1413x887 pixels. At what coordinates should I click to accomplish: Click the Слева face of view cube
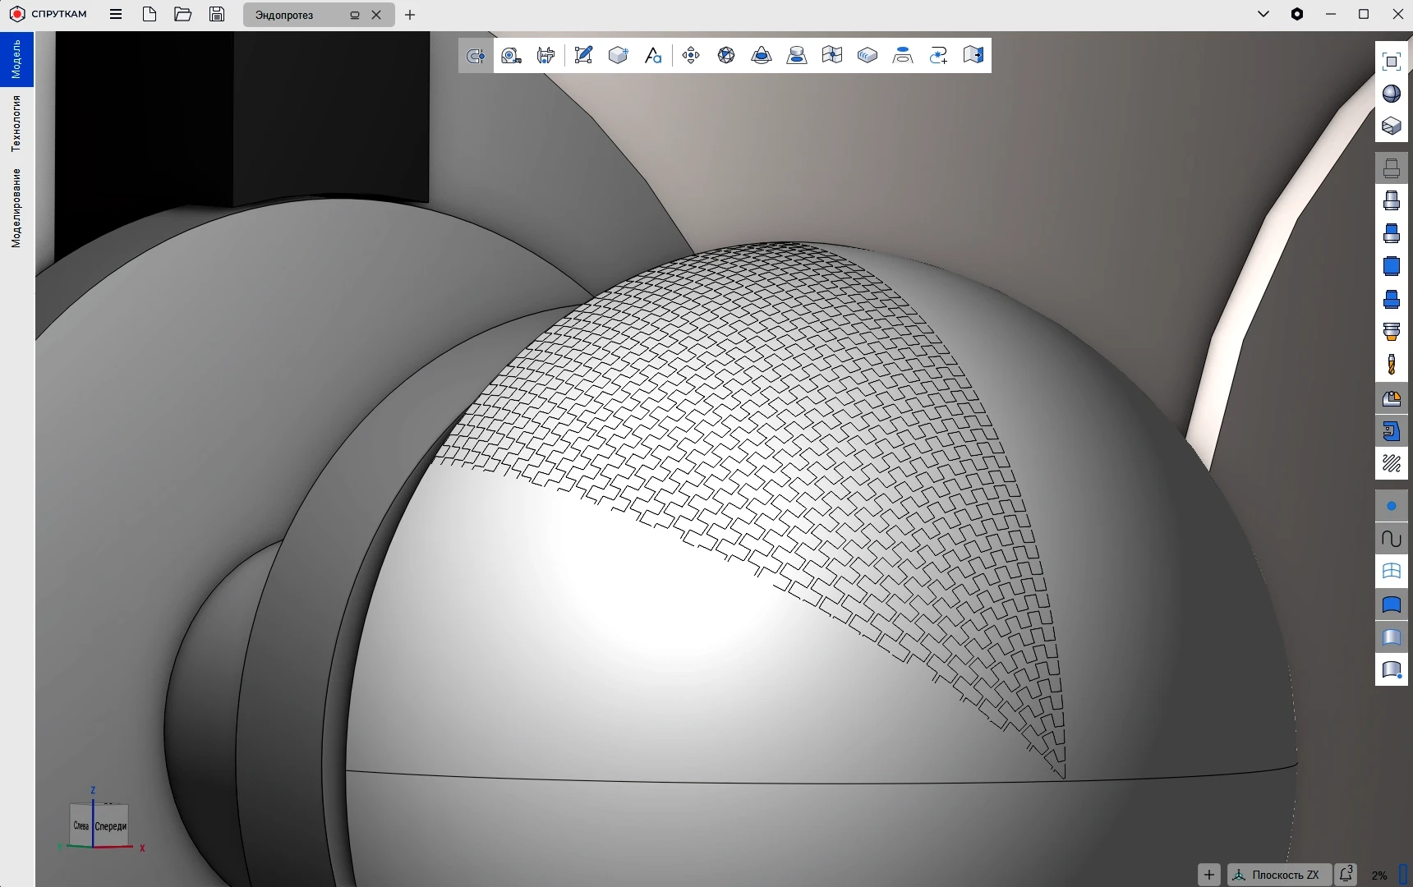pos(81,825)
